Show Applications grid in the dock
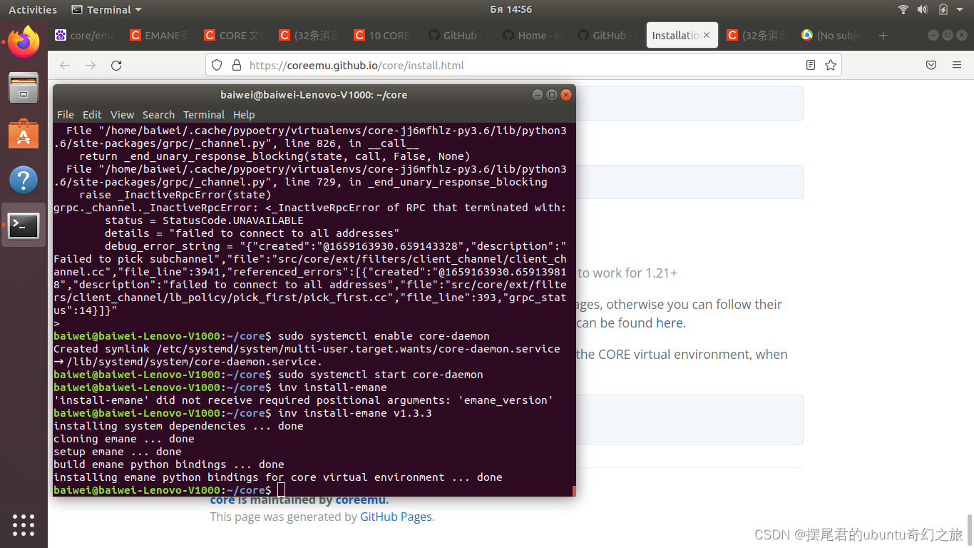Screen dimensions: 974x548 (x=24, y=524)
